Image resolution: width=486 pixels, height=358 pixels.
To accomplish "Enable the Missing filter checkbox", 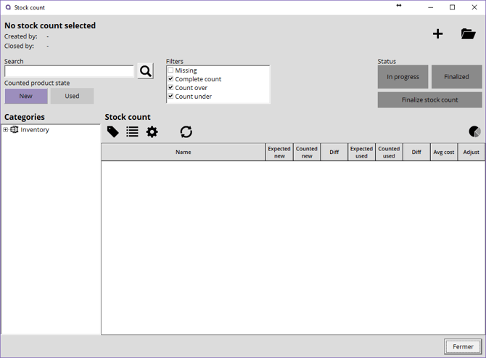I will 171,70.
